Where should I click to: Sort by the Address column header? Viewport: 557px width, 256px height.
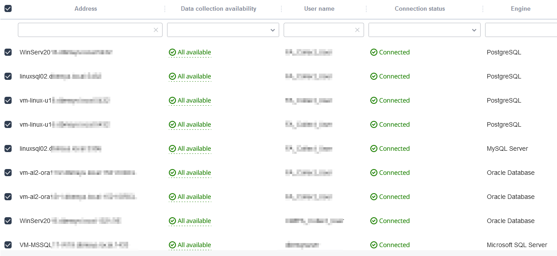(x=86, y=8)
